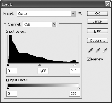Click the output levels field showing 255
This screenshot has height=103, width=112.
(74, 94)
